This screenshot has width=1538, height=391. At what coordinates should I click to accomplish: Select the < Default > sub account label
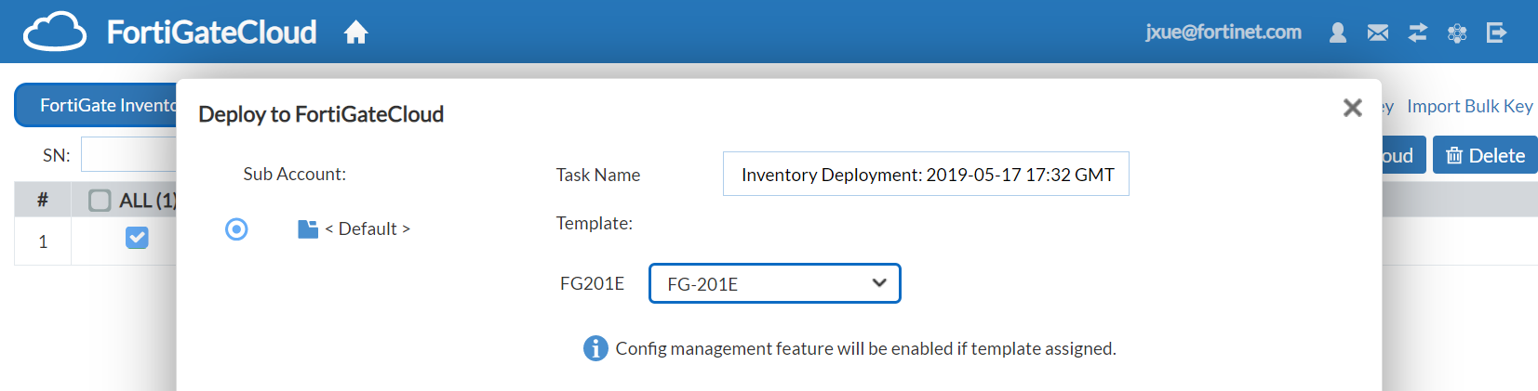click(x=368, y=228)
